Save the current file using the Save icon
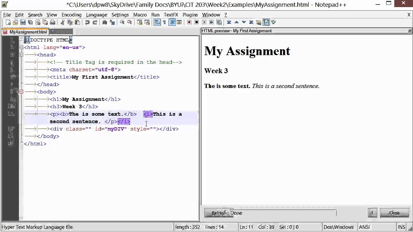The width and height of the screenshot is (413, 232). (x=23, y=22)
